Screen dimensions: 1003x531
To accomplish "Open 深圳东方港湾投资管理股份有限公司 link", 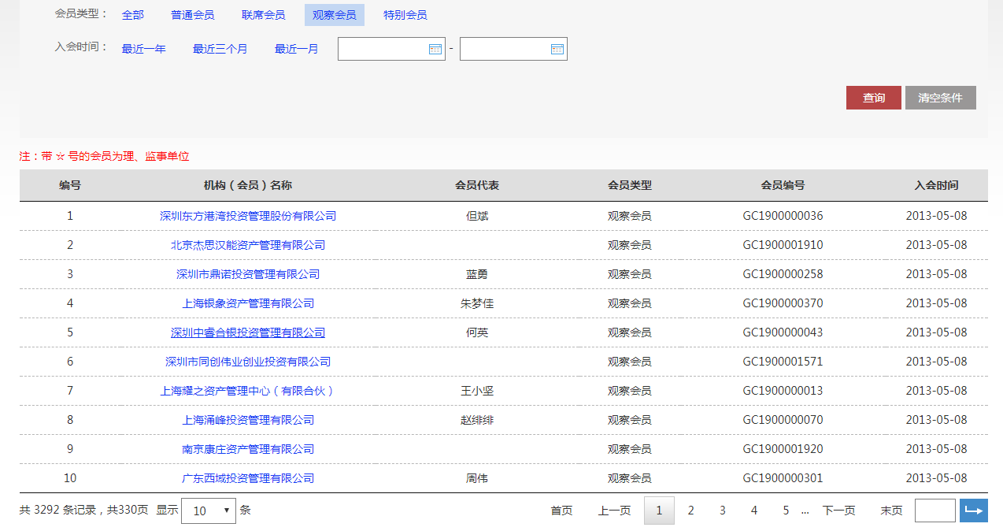I will pyautogui.click(x=248, y=216).
